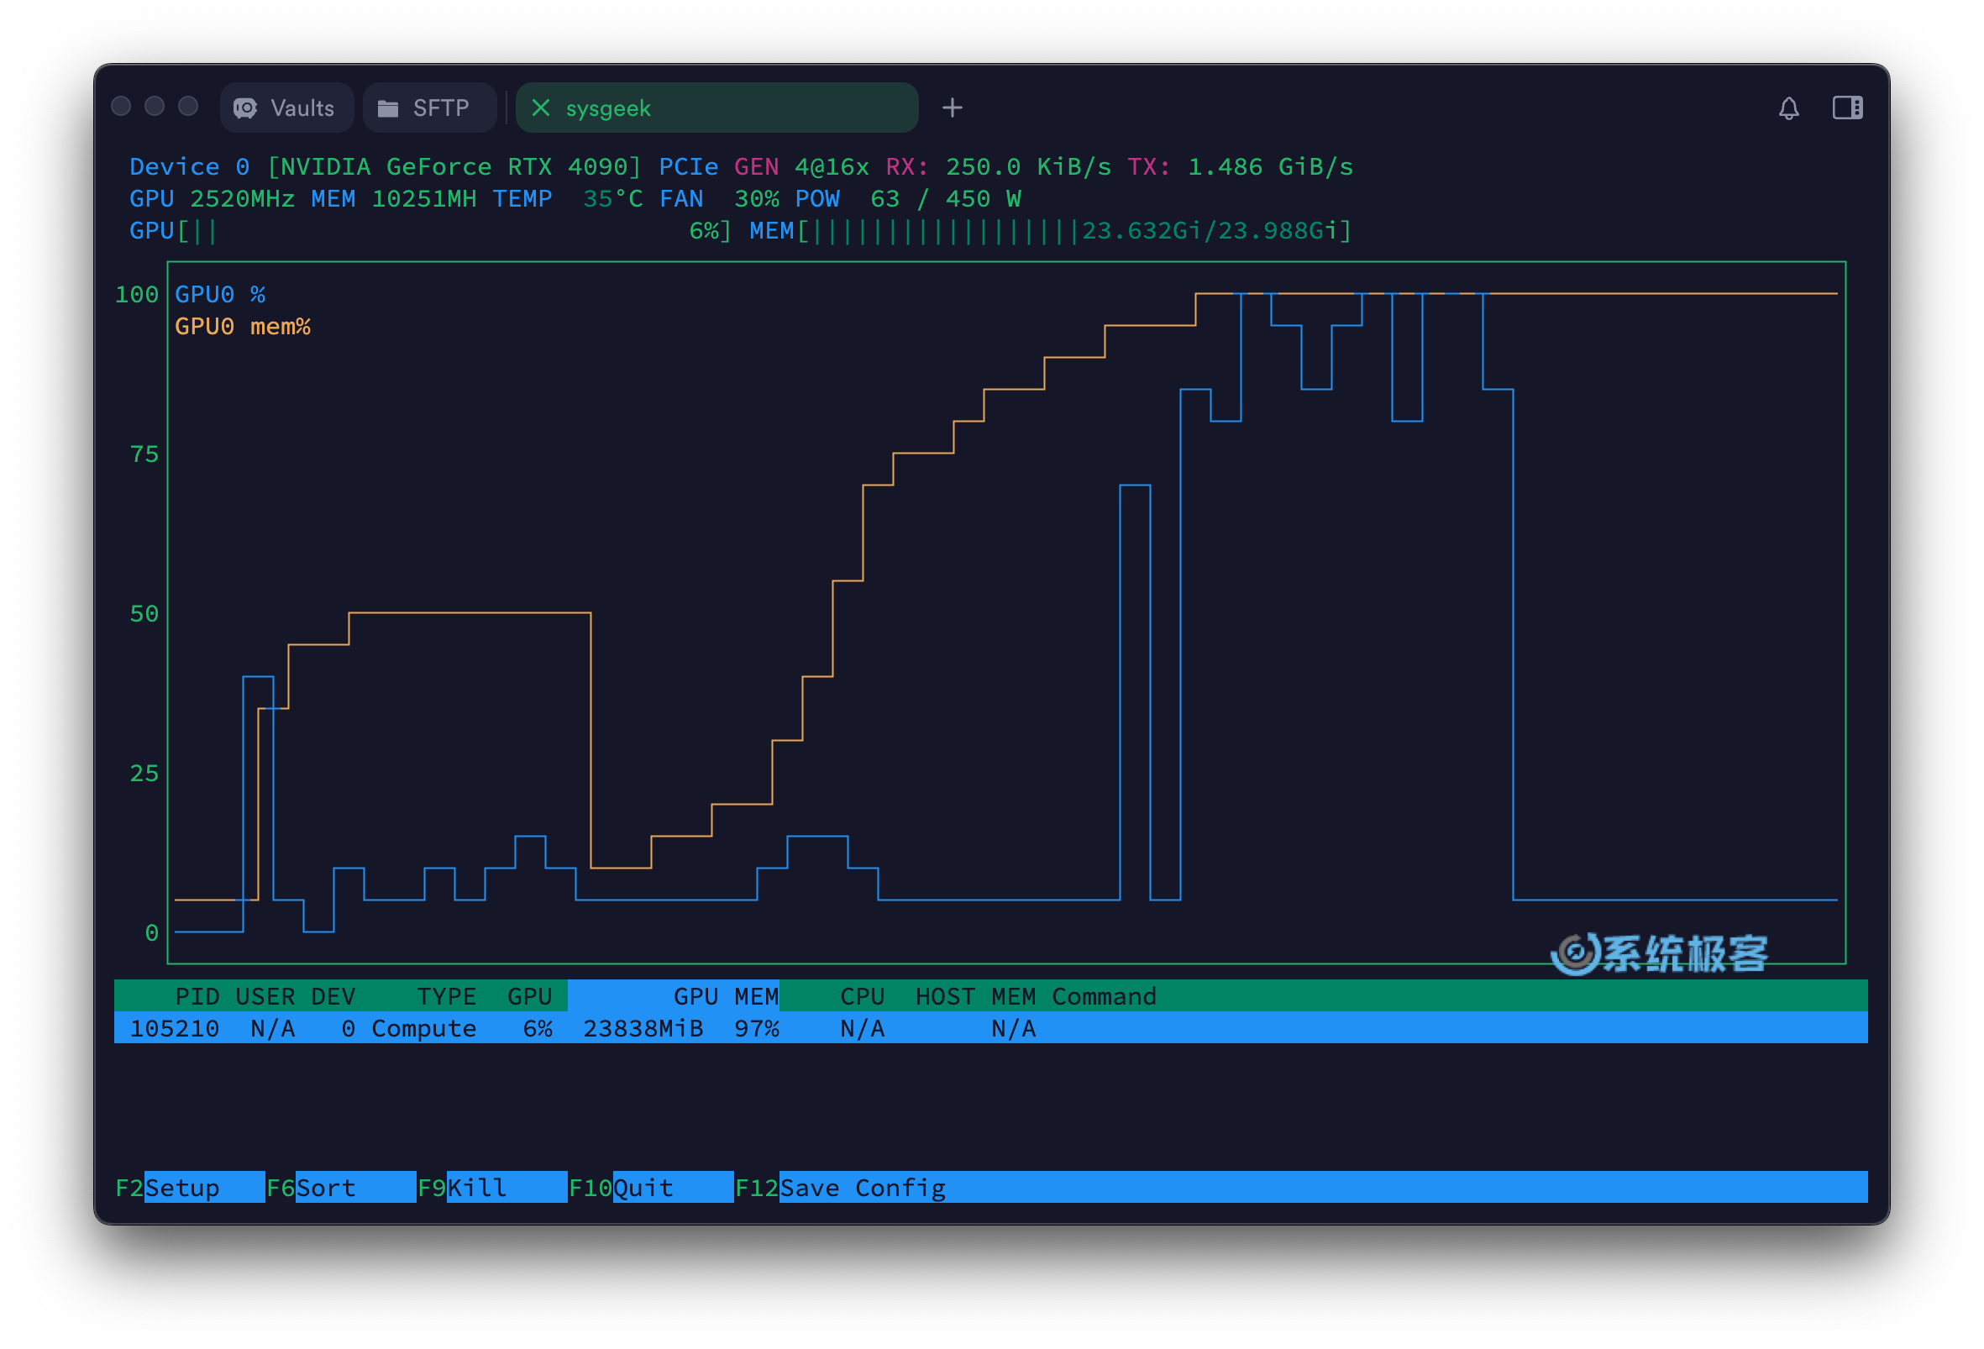Click the TYPE column header
The height and width of the screenshot is (1349, 1984).
coord(447,995)
